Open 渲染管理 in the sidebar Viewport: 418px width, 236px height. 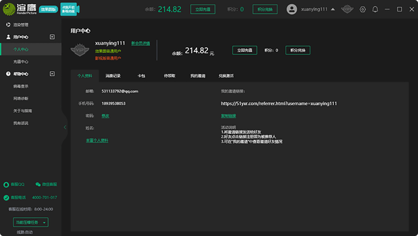(x=21, y=25)
